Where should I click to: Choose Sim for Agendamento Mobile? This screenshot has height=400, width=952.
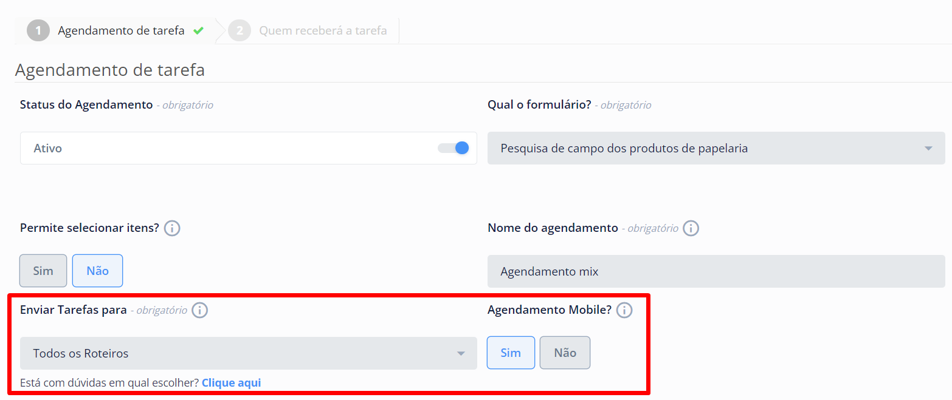(511, 353)
